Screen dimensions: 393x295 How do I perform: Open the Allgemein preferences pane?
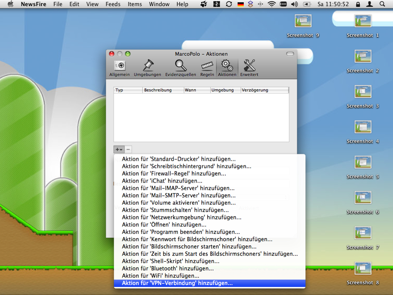pyautogui.click(x=120, y=68)
